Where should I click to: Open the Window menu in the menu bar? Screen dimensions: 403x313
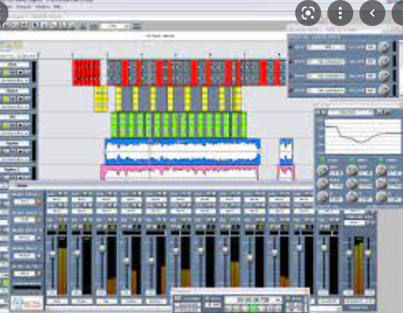(43, 7)
